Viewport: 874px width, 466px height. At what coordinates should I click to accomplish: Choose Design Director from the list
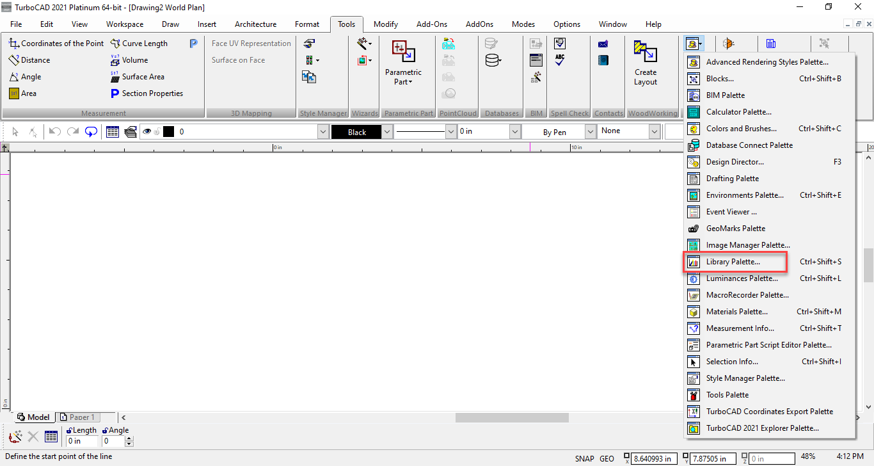(768, 162)
